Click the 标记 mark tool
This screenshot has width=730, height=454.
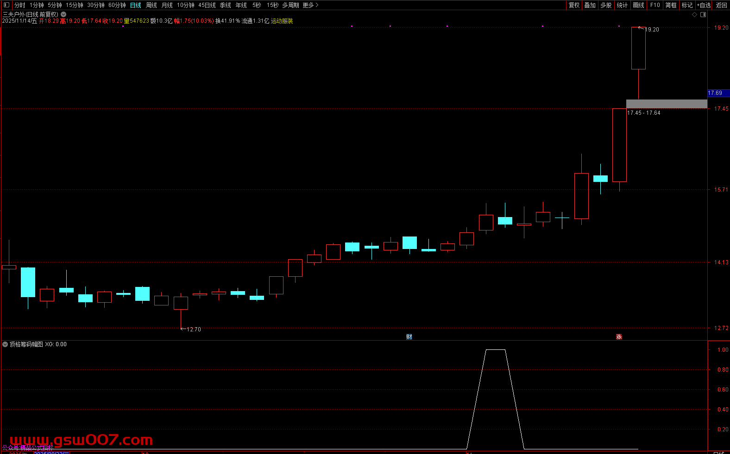tap(687, 5)
